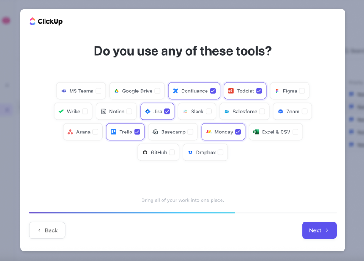
Task: Click the Trello logo icon
Action: (x=113, y=132)
